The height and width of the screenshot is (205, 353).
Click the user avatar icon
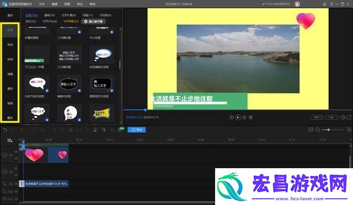point(297,4)
